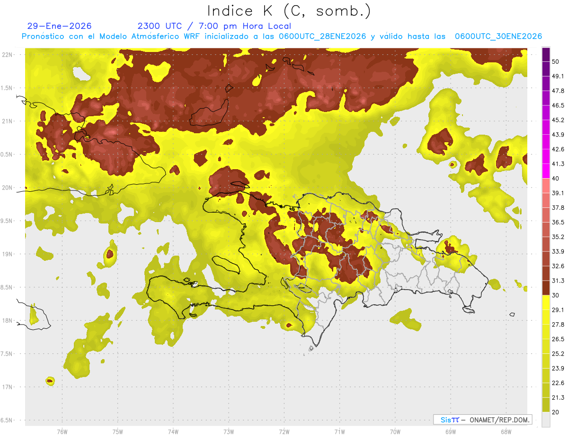
Task: Click the gray swatch below the 20 label
Action: click(546, 420)
